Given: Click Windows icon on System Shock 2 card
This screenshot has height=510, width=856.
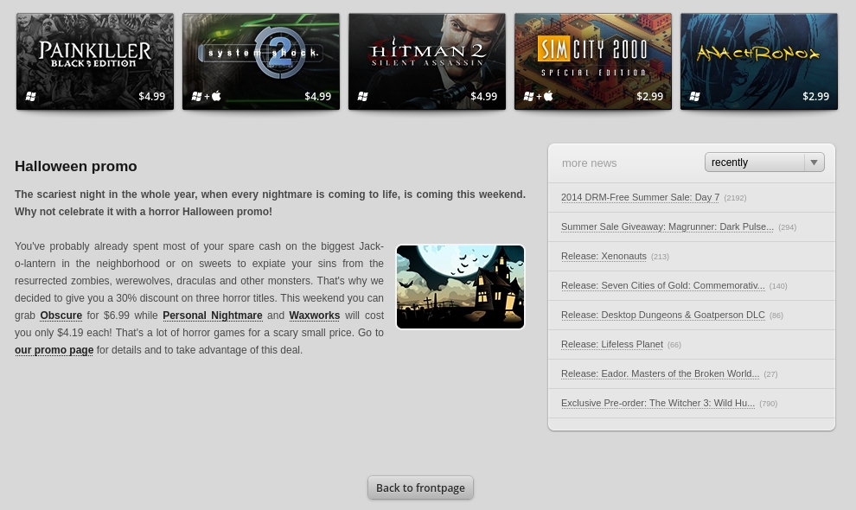Looking at the screenshot, I should pos(196,96).
